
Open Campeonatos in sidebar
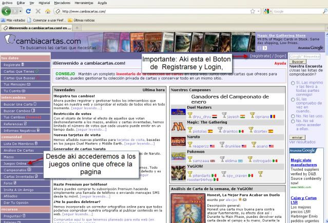tap(15, 170)
